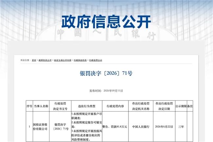Click the 政府信息公开 banner title
The image size is (213, 142).
click(x=106, y=22)
